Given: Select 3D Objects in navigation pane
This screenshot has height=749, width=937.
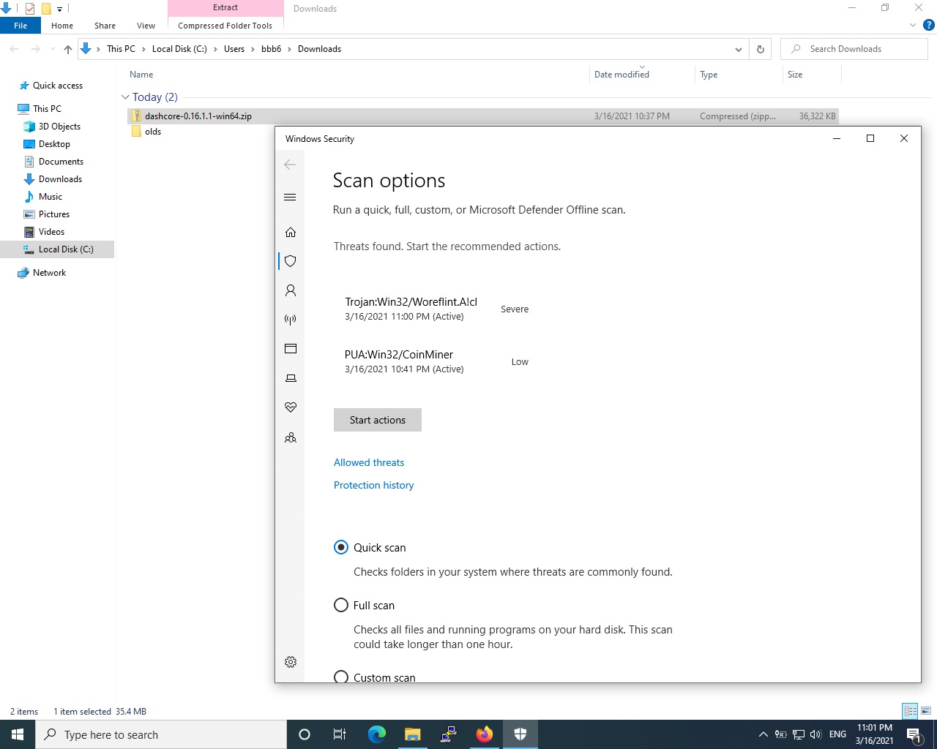Looking at the screenshot, I should [59, 127].
